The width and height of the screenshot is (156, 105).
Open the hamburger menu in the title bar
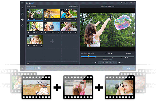coord(22,3)
